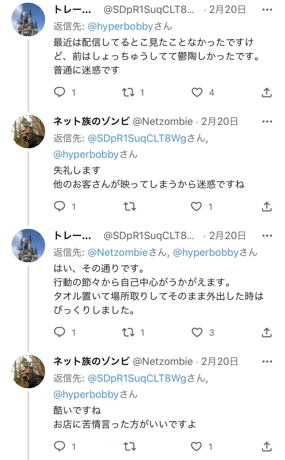Retweet the first tweet with 1 retweet
This screenshot has width=285, height=460.
[128, 93]
